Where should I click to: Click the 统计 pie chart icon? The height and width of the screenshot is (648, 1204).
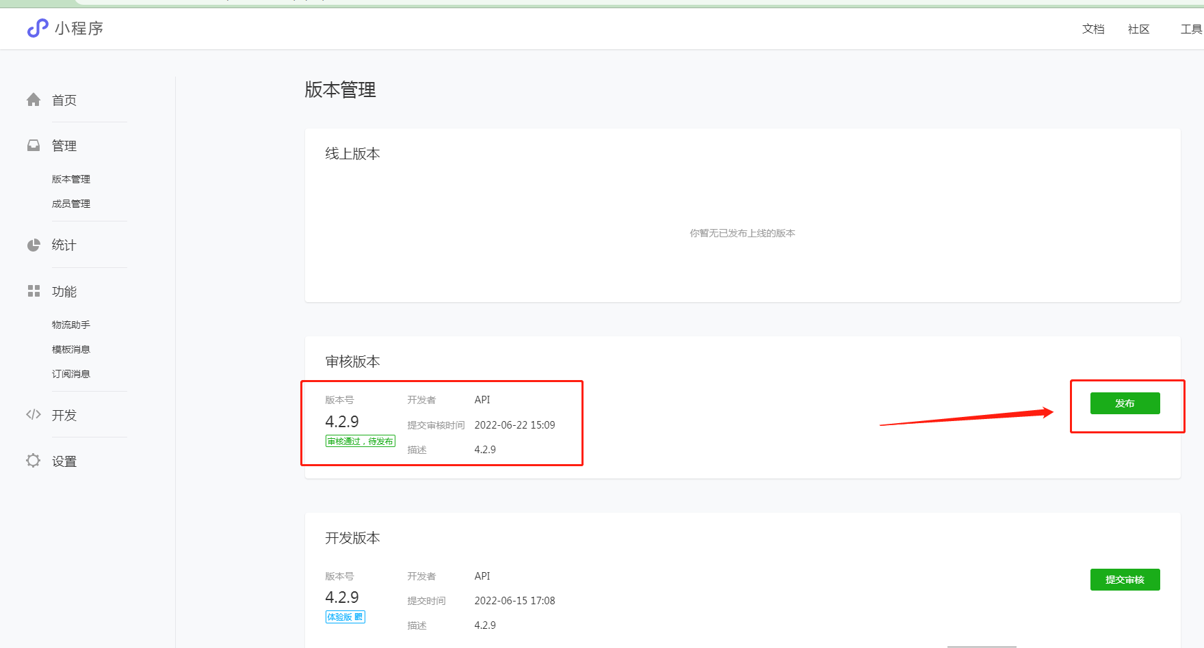(x=34, y=245)
